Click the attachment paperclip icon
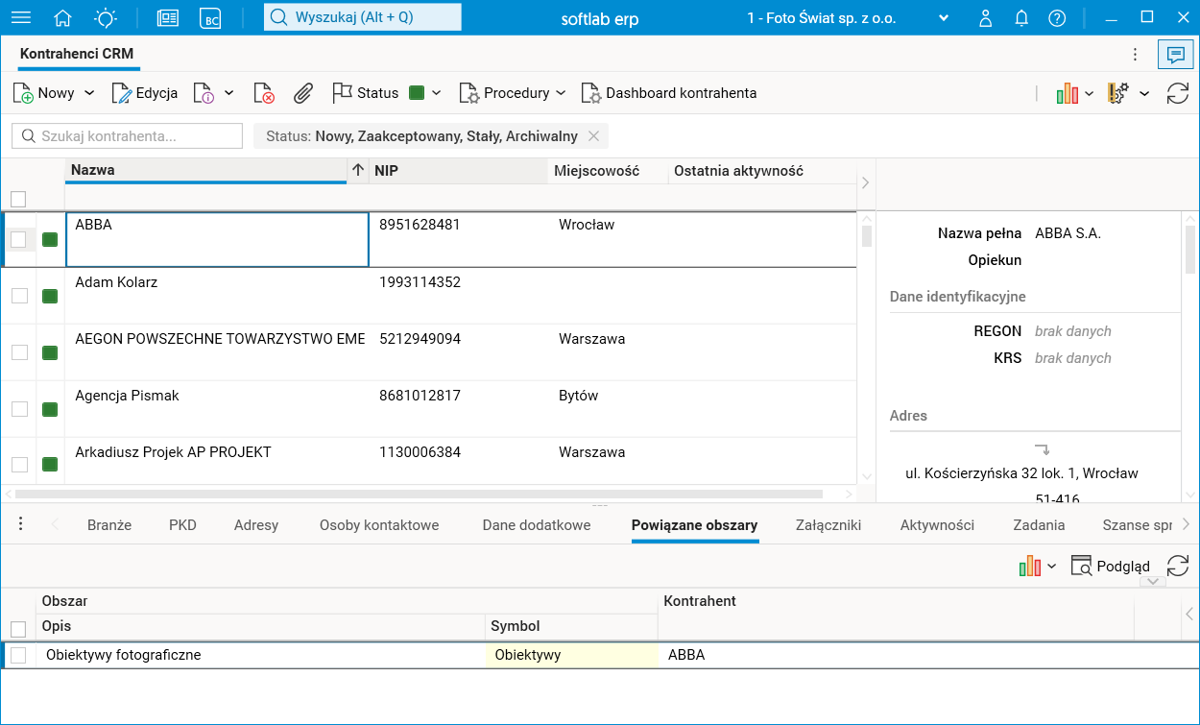 click(303, 93)
